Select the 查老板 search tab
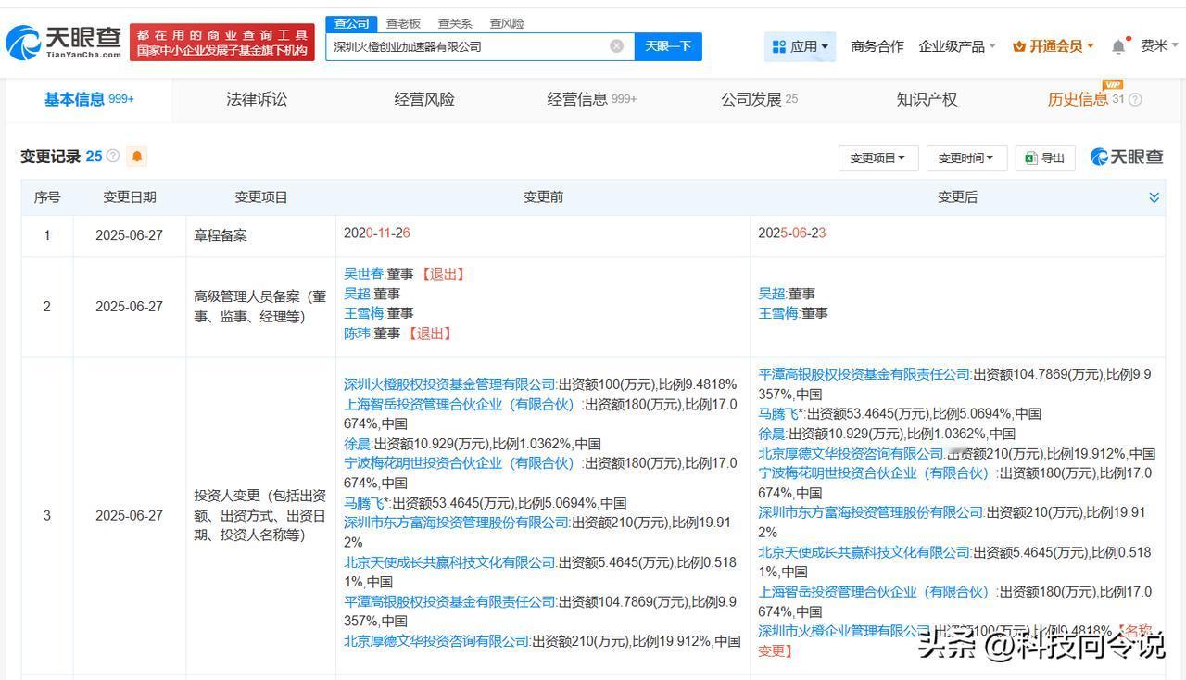 (x=403, y=23)
